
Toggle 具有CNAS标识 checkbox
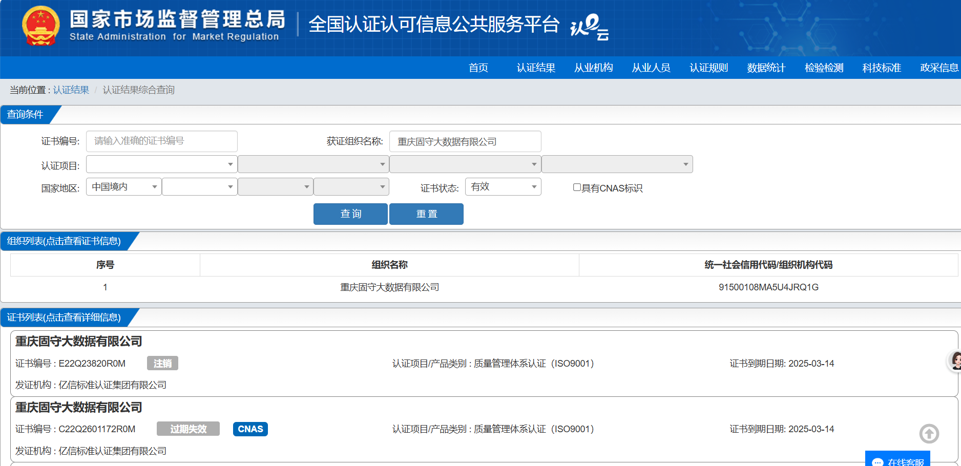(577, 187)
